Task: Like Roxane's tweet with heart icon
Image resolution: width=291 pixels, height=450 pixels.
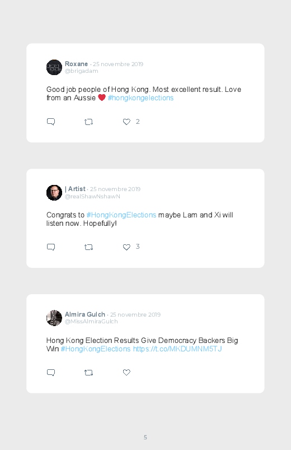Action: tap(126, 122)
